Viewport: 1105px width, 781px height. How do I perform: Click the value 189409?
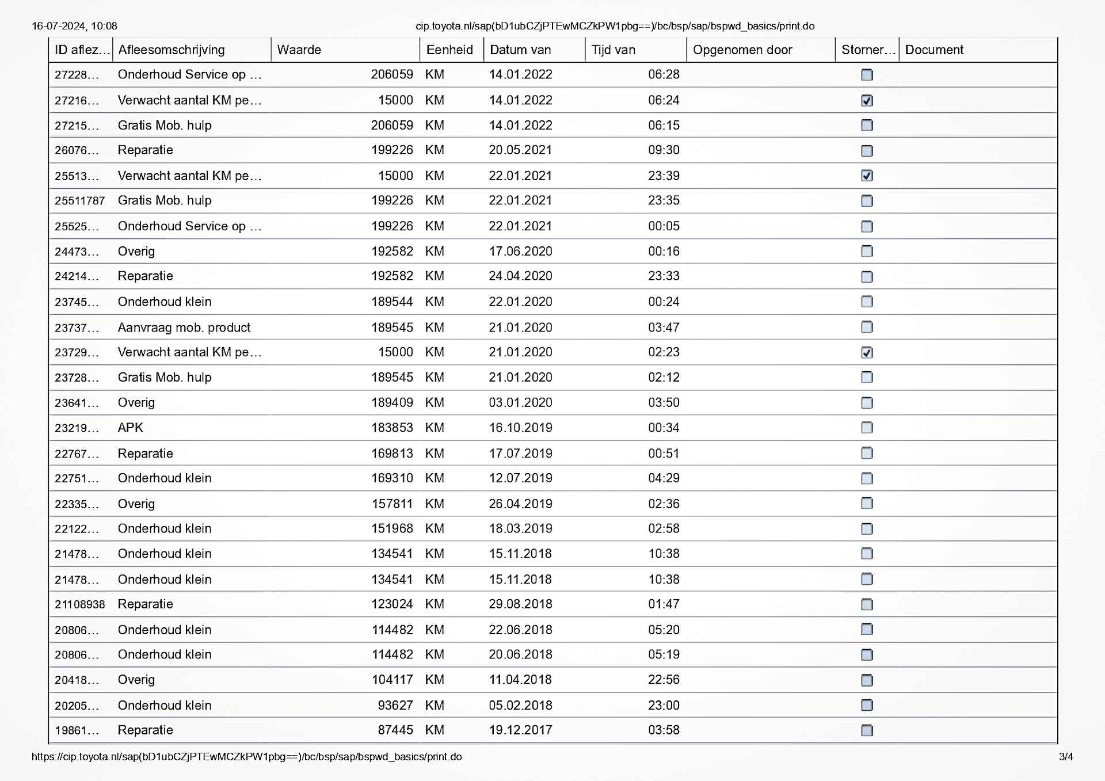click(392, 402)
